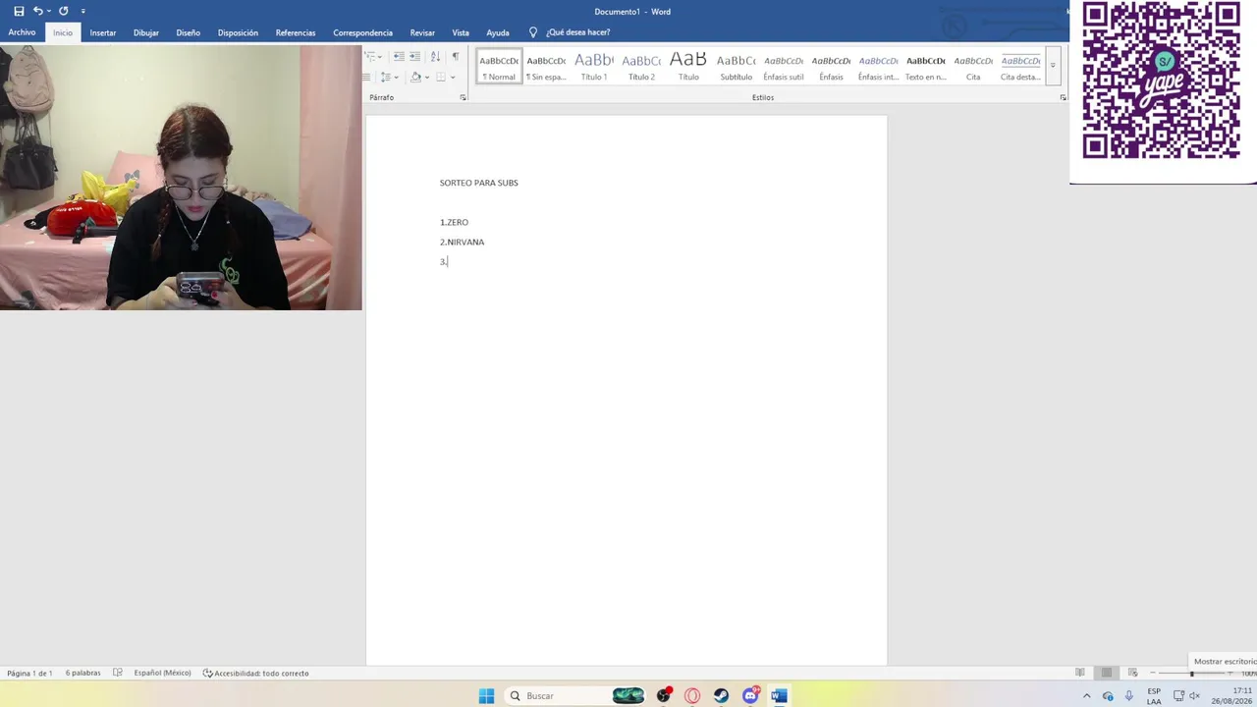Click the SORTEO PARA SUBS heading text
The width and height of the screenshot is (1257, 707).
pyautogui.click(x=478, y=183)
